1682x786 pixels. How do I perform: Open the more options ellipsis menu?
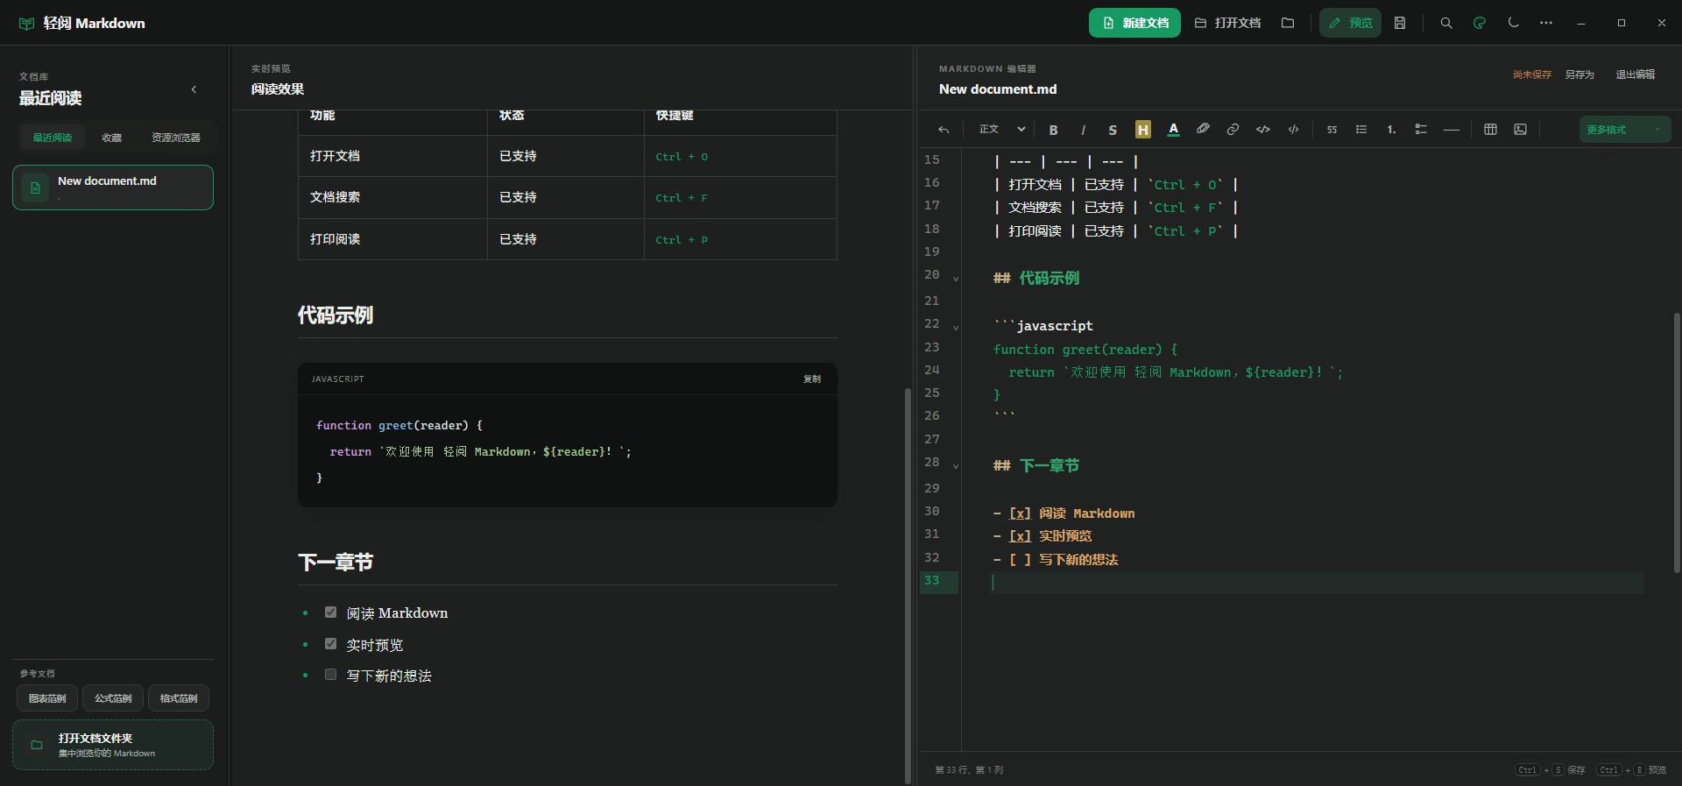pos(1546,23)
